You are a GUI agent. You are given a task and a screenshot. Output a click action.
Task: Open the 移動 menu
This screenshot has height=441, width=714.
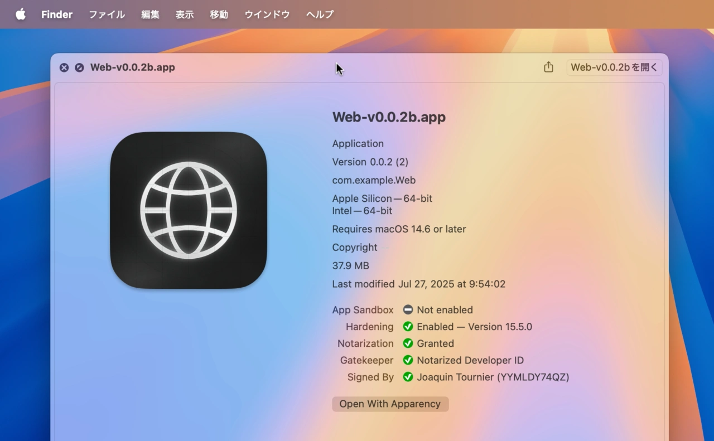pyautogui.click(x=219, y=14)
